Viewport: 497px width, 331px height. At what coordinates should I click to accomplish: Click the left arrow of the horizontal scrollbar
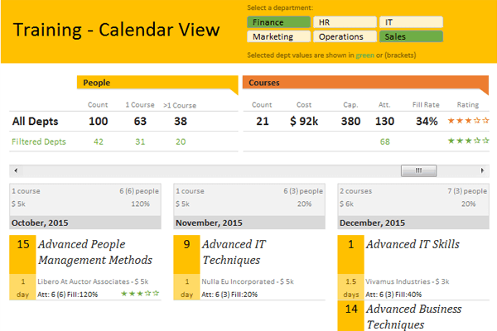click(x=13, y=170)
